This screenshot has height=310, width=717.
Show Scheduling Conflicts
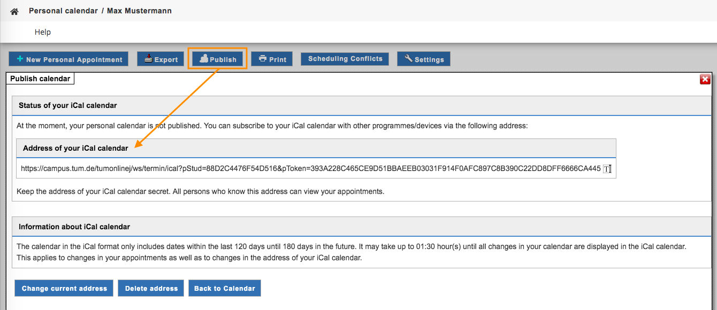(345, 59)
